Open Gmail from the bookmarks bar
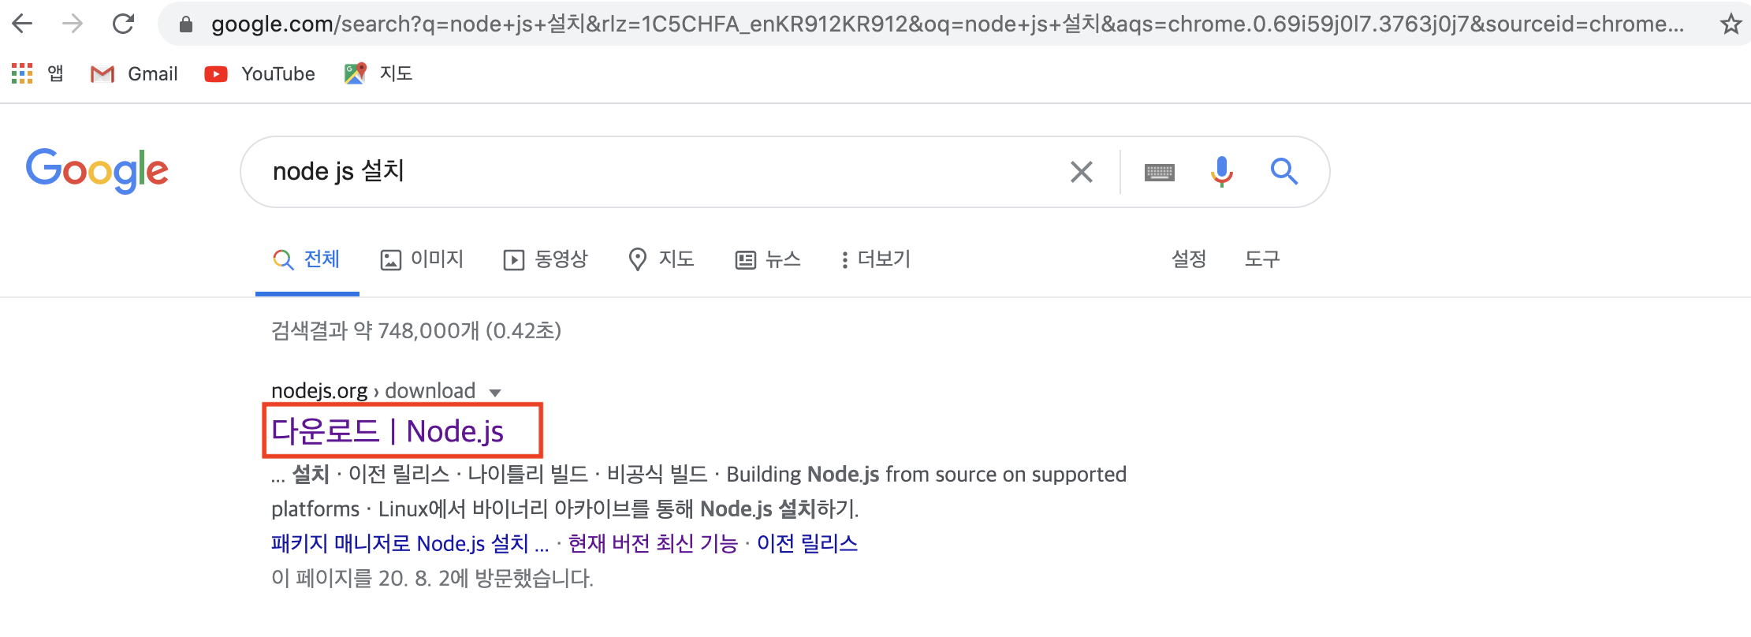 click(133, 73)
